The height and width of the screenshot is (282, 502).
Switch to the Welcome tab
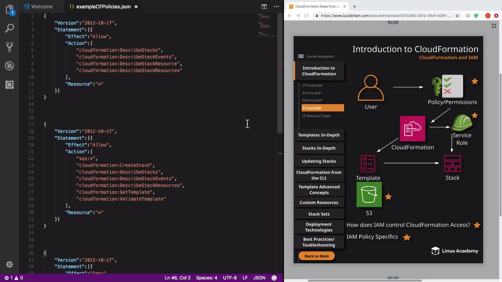pos(42,7)
